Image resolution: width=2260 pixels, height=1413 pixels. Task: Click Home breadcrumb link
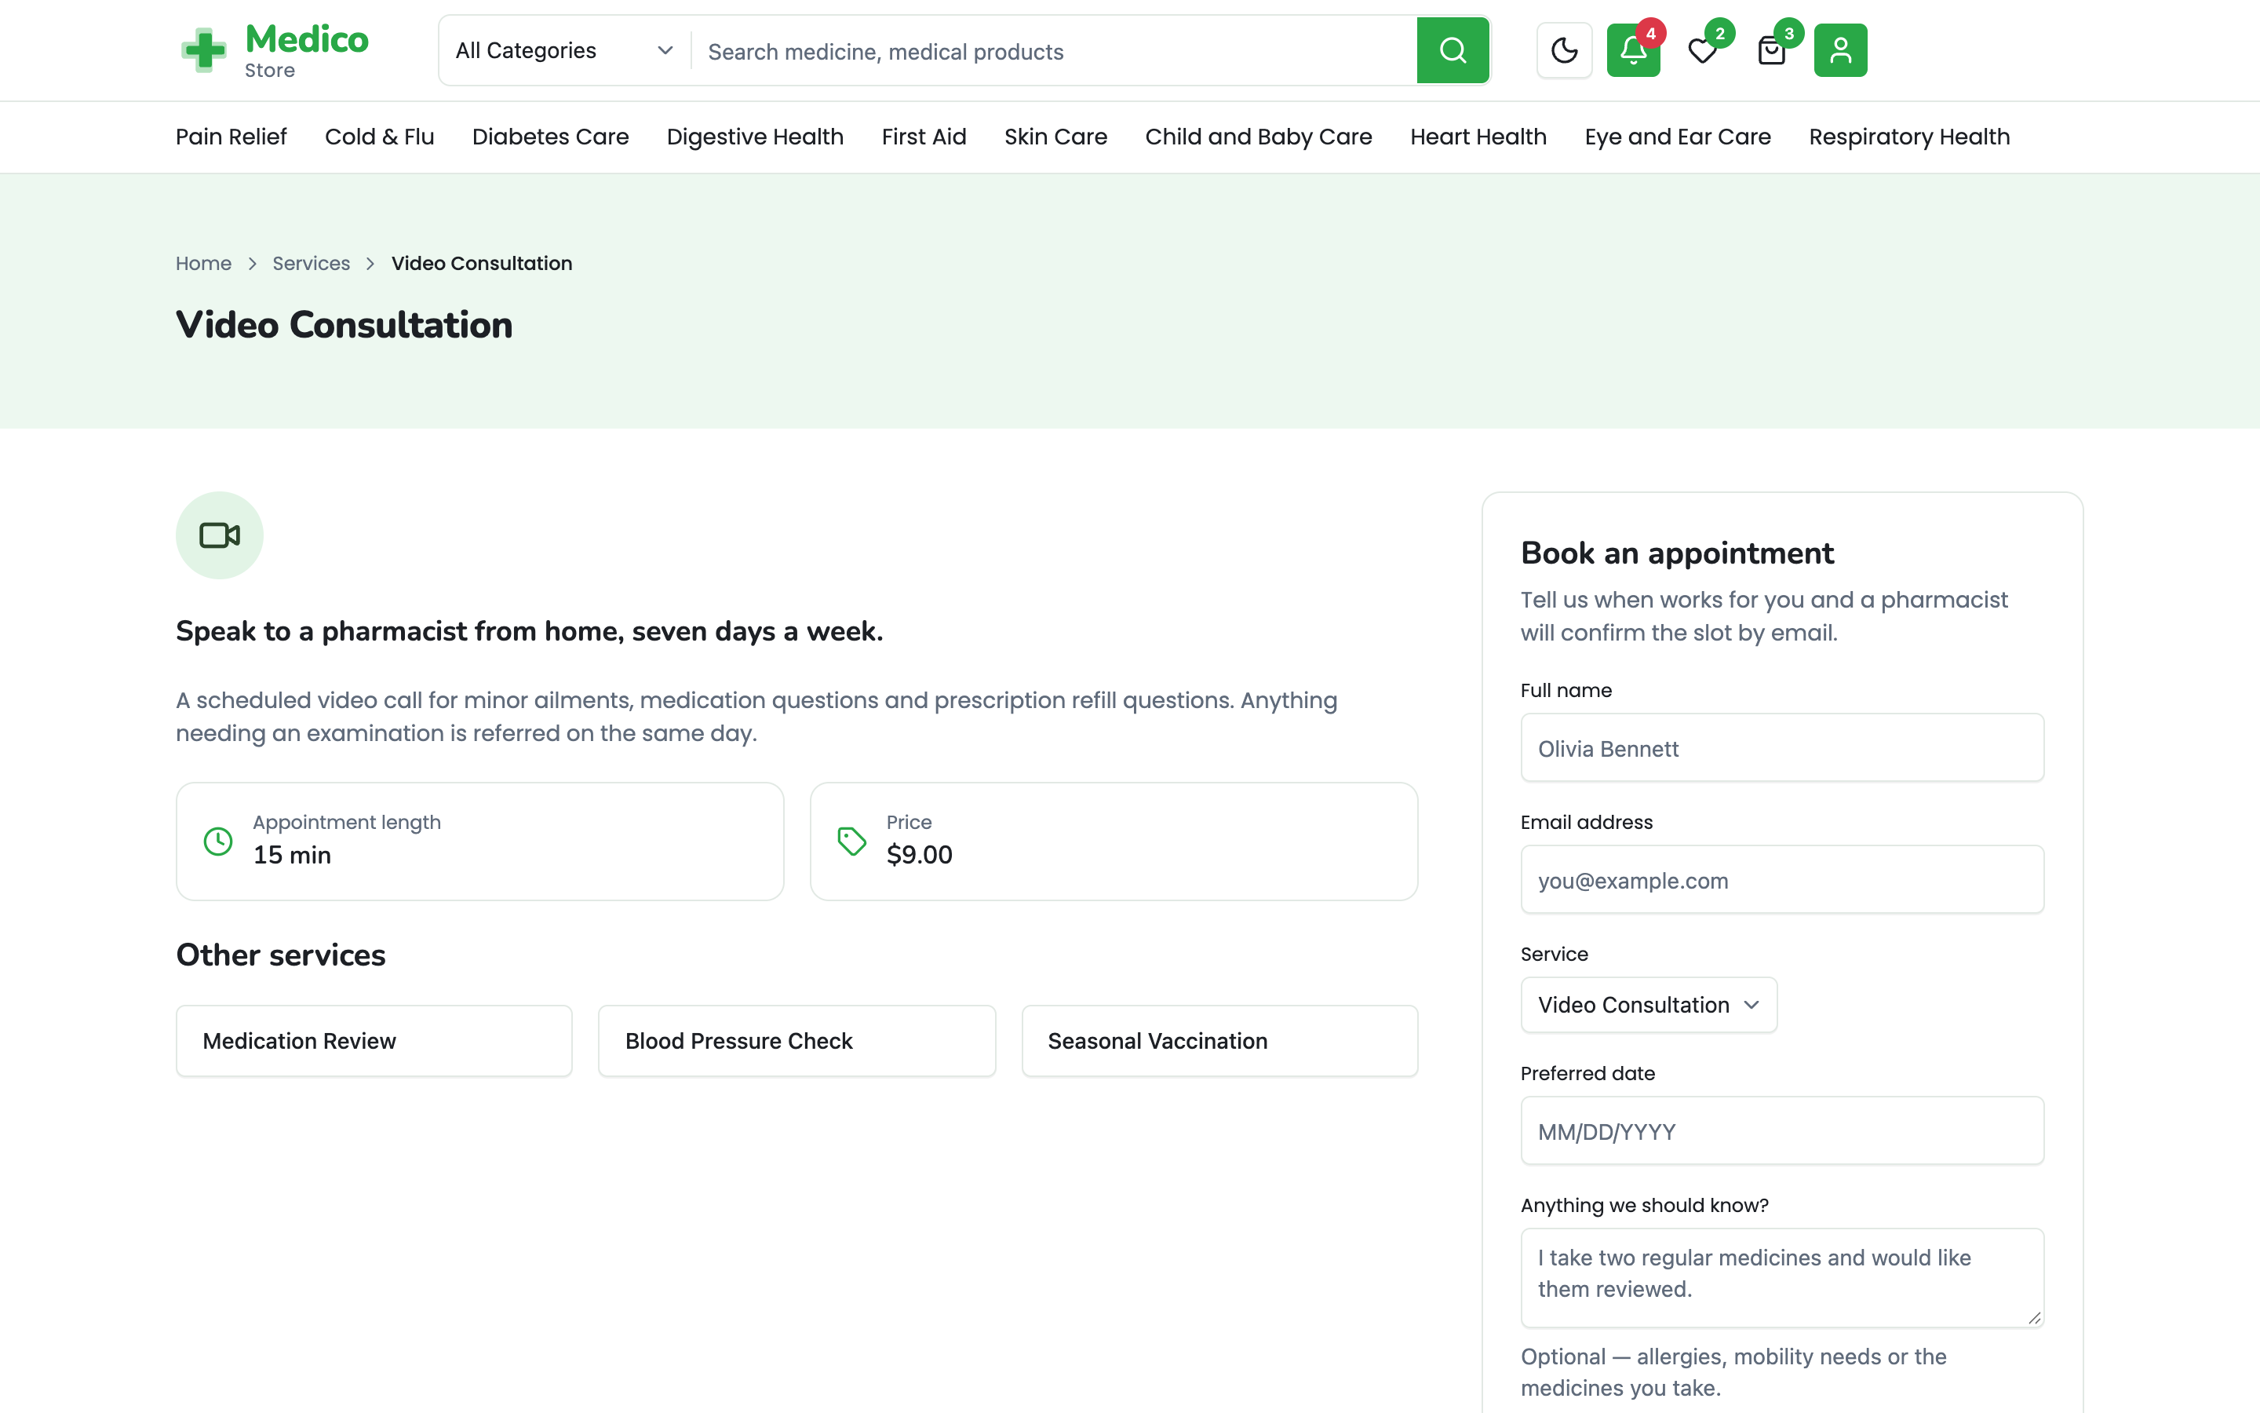tap(203, 264)
